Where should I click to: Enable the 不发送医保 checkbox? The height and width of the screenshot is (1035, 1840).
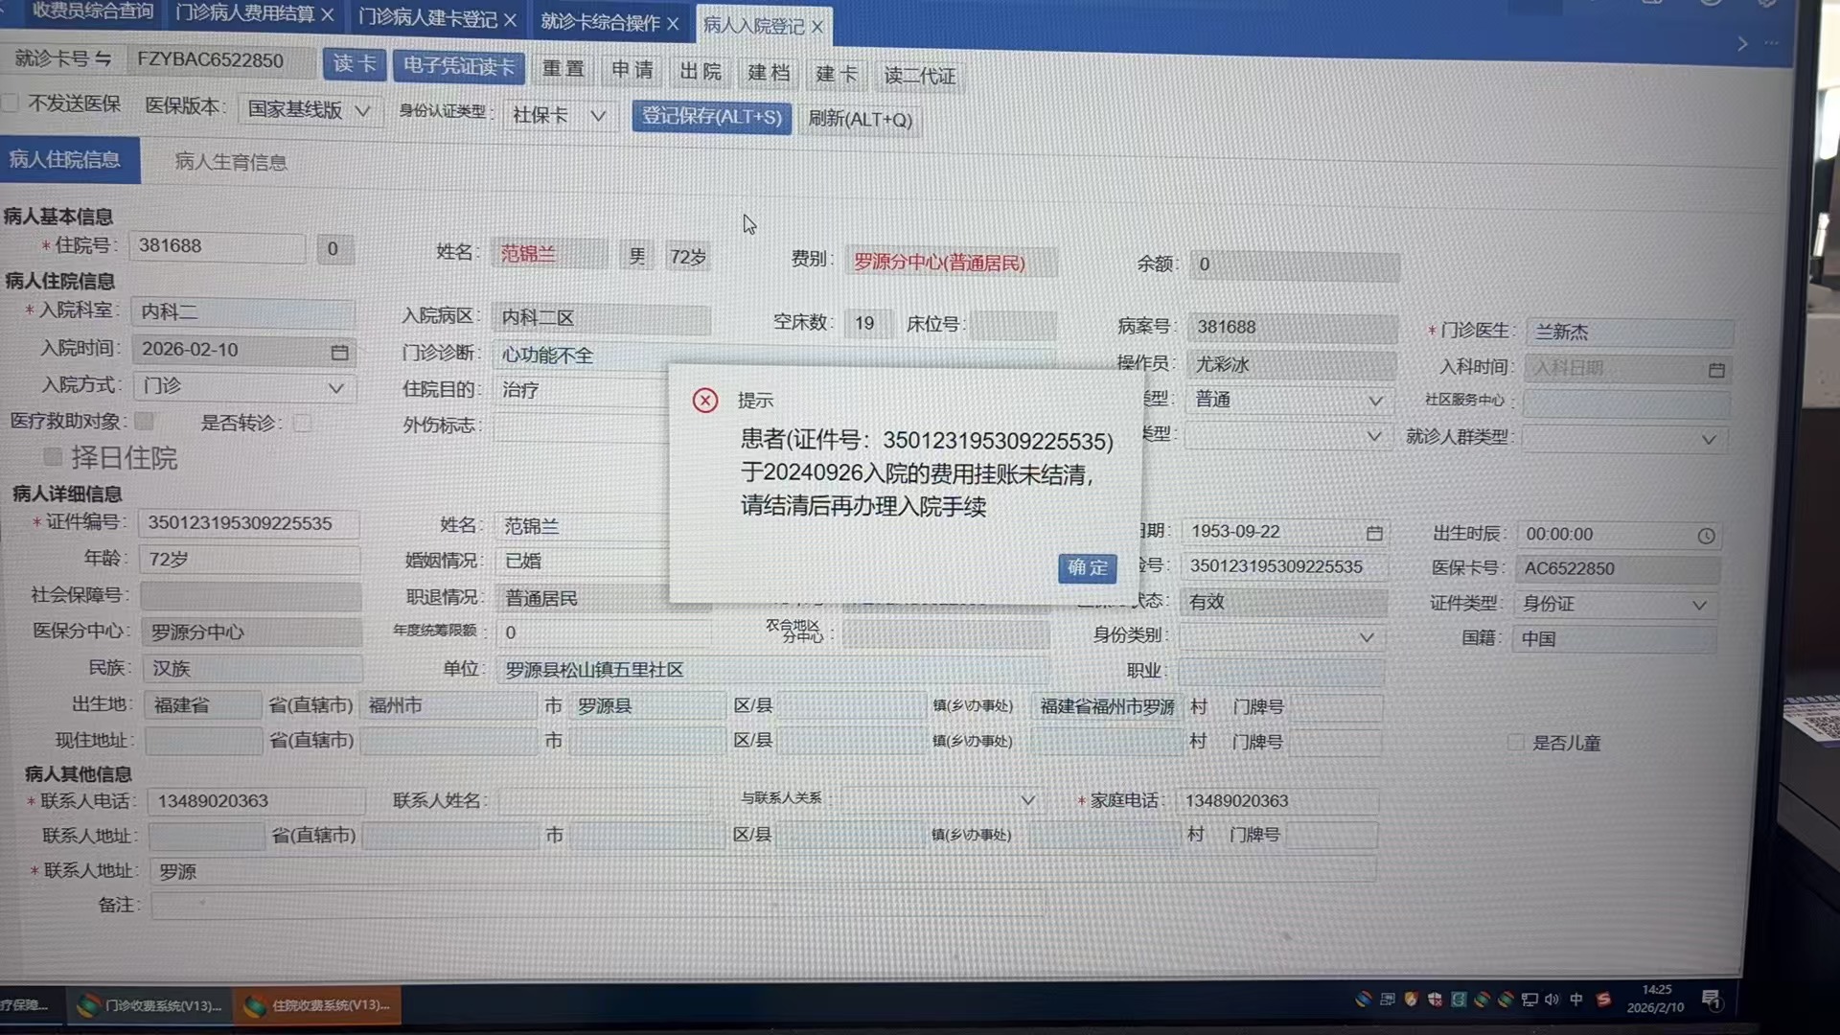tap(11, 103)
